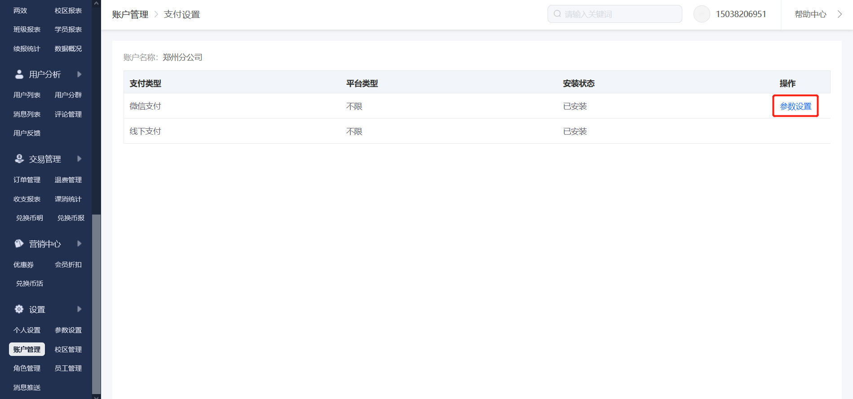The height and width of the screenshot is (399, 853).
Task: Open 优惠券 under 营销中心
Action: [x=23, y=265]
